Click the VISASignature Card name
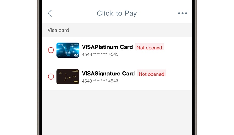The image size is (234, 135). click(108, 74)
